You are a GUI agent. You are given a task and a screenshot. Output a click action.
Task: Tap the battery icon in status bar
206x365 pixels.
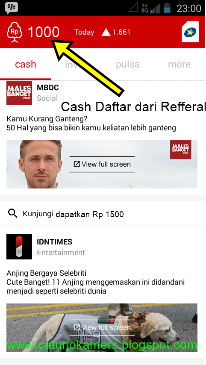tap(167, 8)
